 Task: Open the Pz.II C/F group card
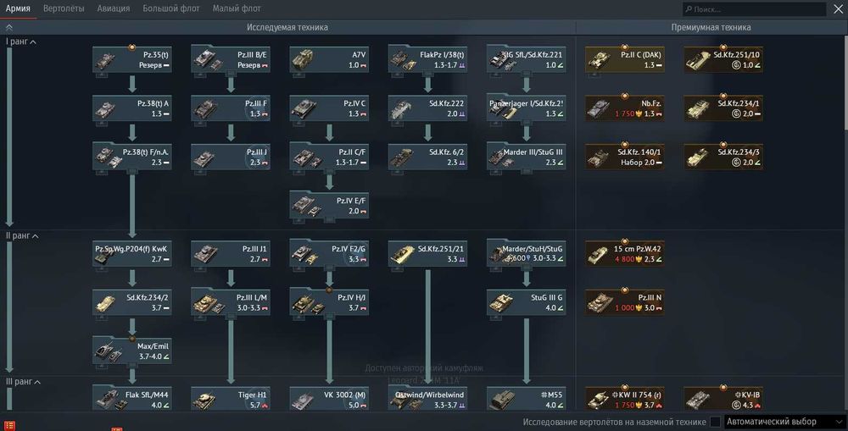329,157
